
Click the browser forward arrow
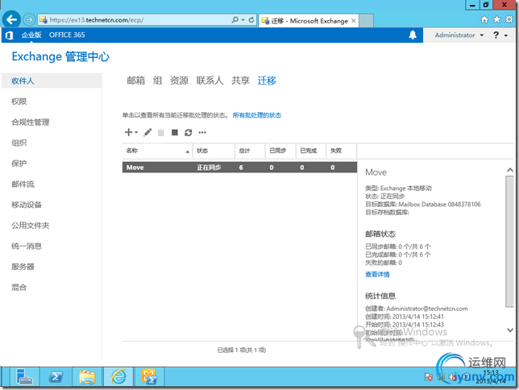(29, 20)
